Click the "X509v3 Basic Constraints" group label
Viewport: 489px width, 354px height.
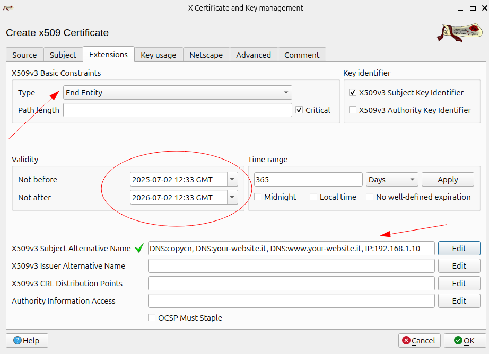pos(56,73)
